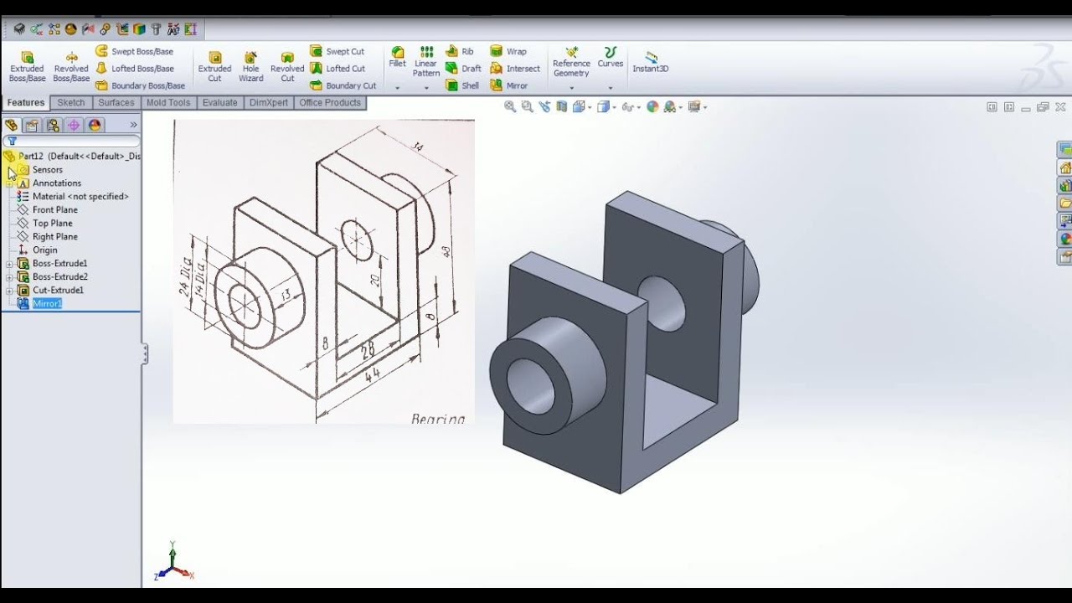1072x603 pixels.
Task: Open the Evaluate tab
Action: pos(220,103)
